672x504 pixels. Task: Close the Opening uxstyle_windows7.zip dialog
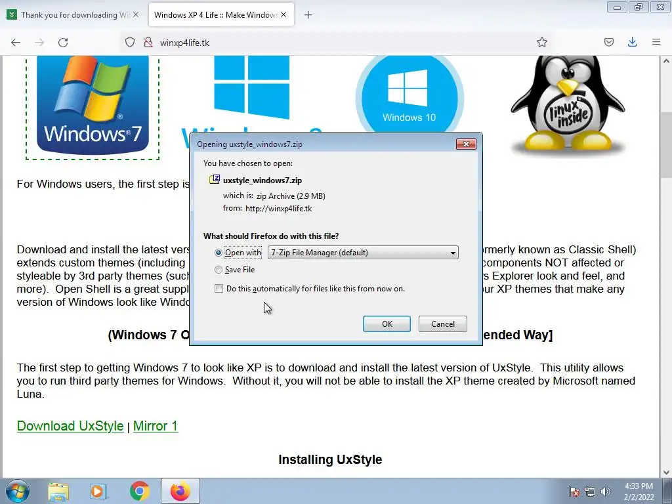click(x=467, y=144)
